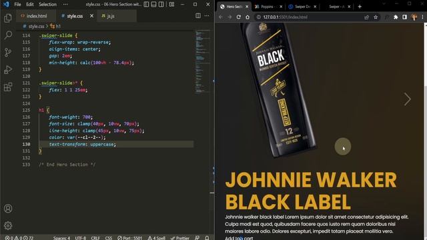Click the browser back arrow
The height and width of the screenshot is (240, 427).
tap(221, 17)
